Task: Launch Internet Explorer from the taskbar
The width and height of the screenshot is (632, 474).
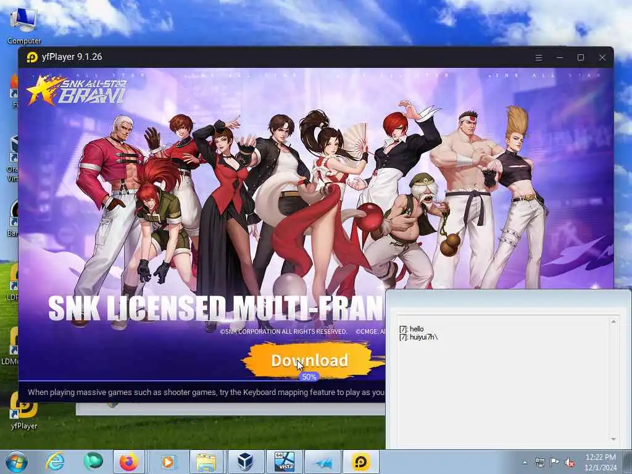Action: pos(55,462)
